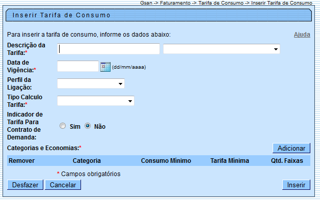Click the breadcrumb path text at top
Viewport: 320px width, 200px height.
226,3
